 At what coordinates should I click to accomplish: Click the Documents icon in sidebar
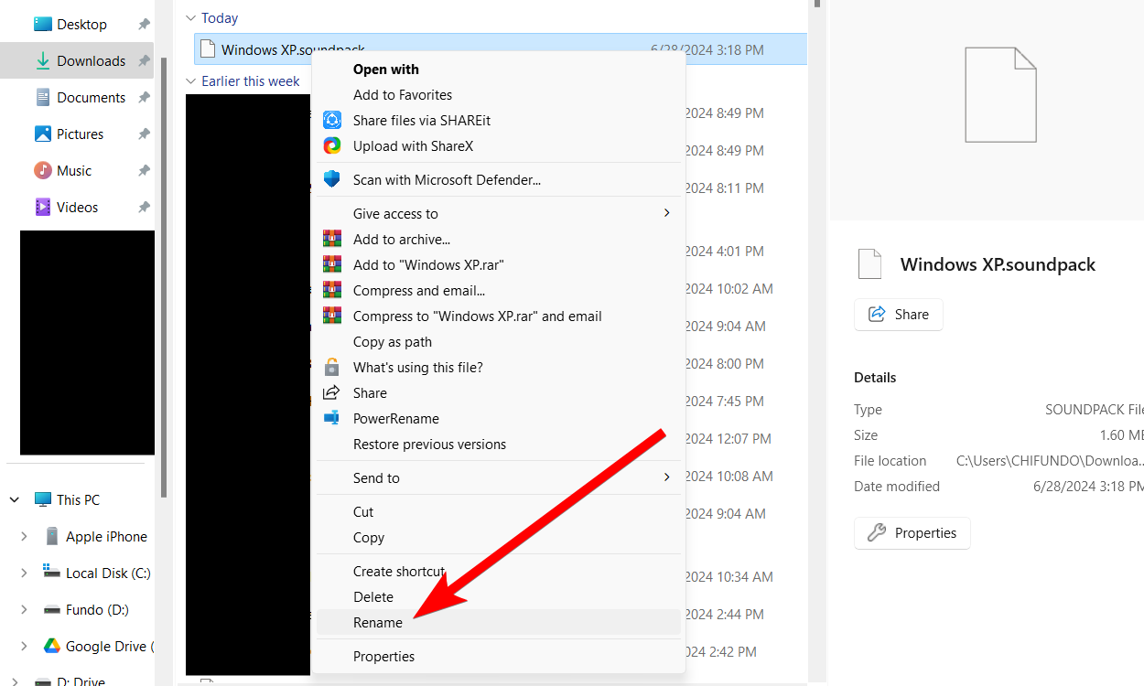point(42,97)
